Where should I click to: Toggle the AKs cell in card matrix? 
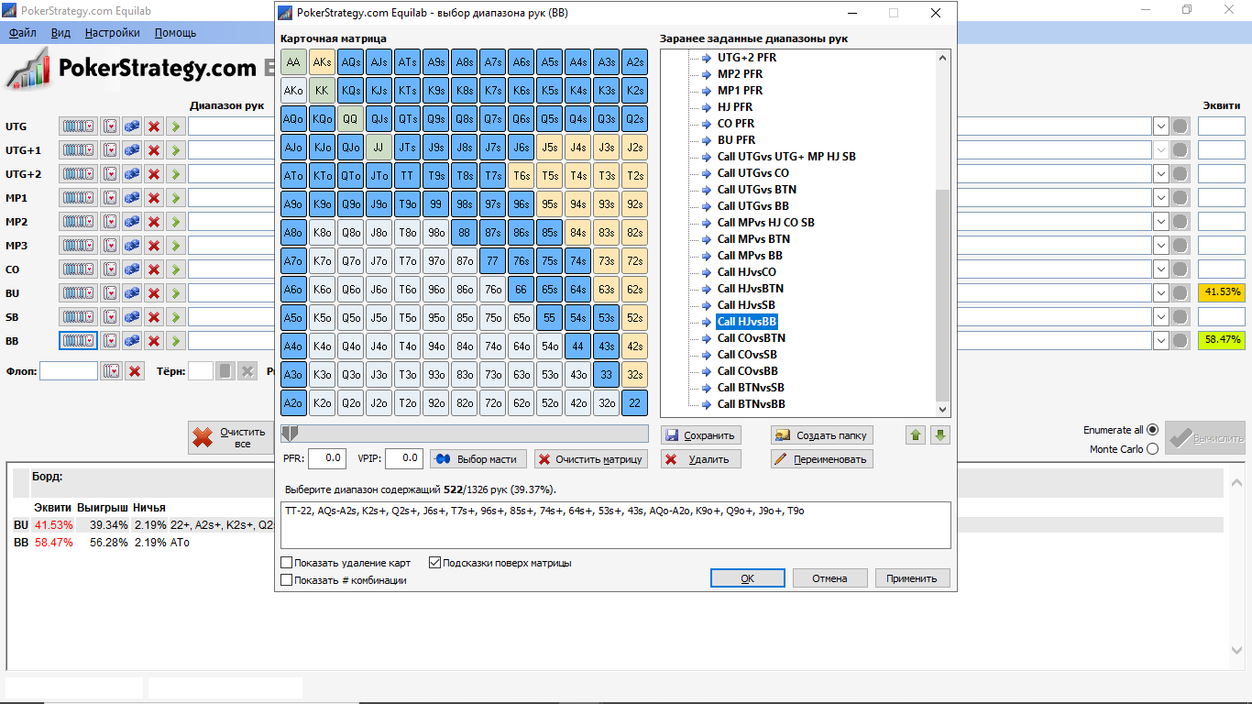[x=322, y=62]
